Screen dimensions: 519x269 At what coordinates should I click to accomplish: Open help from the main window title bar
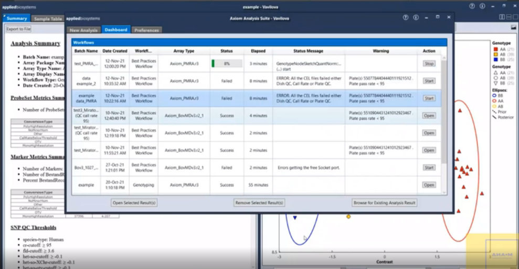pos(472,6)
